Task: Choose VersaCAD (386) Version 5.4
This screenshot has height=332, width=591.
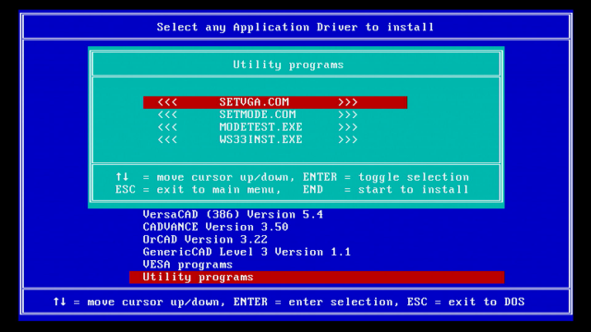Action: click(x=233, y=215)
